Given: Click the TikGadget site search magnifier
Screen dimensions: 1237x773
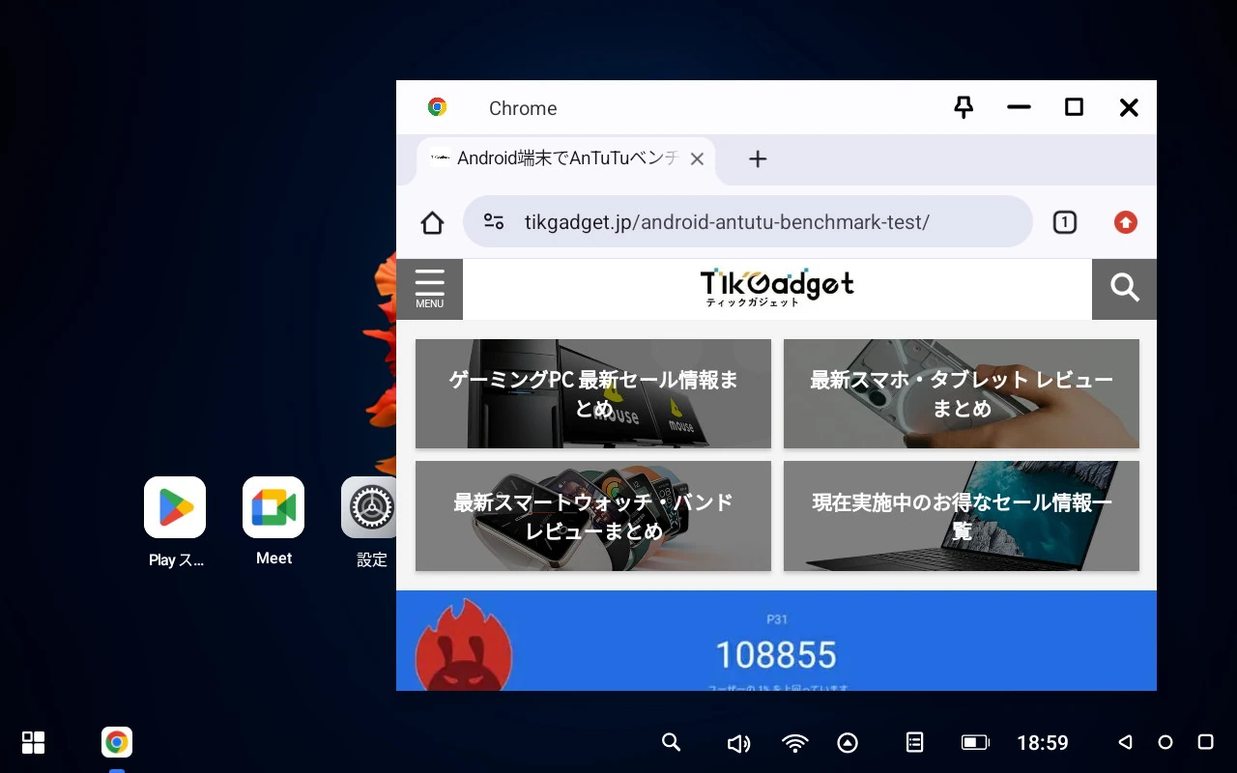Looking at the screenshot, I should (1124, 288).
